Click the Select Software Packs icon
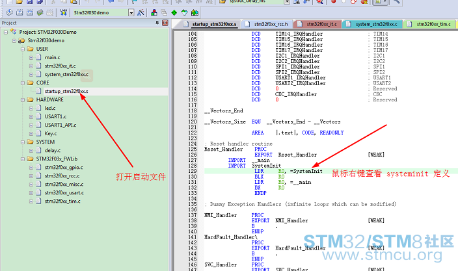Screen dimensions: 458x271 tap(184, 12)
